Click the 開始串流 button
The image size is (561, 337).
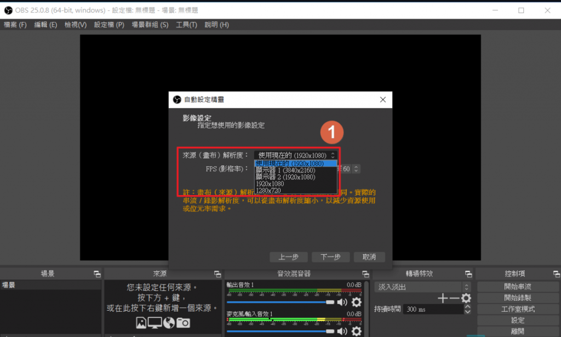click(518, 287)
